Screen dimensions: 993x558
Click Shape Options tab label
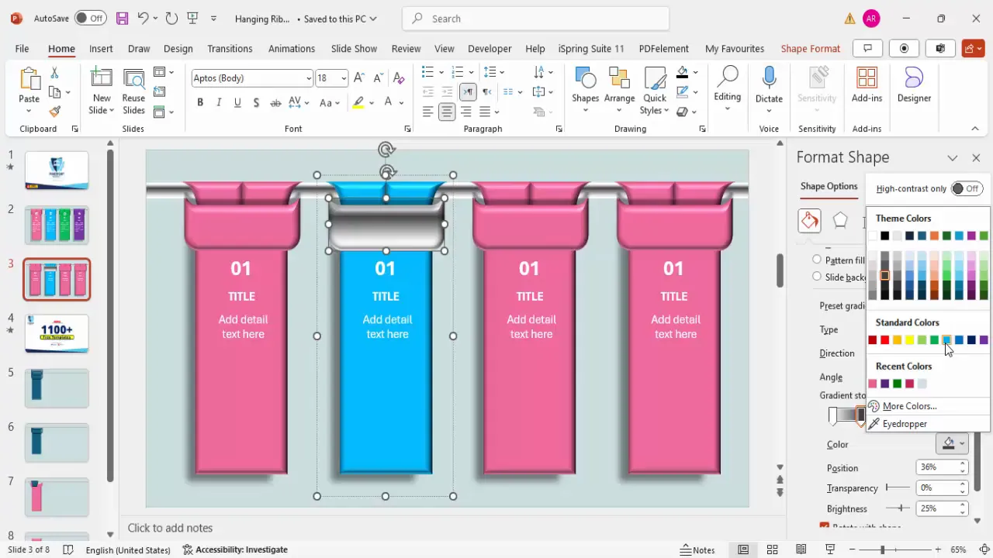[829, 186]
